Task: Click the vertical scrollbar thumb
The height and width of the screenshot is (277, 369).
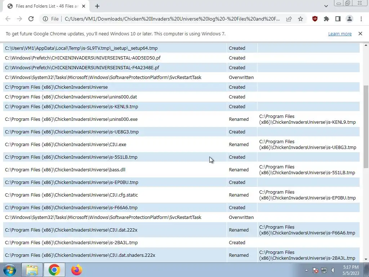Action: coord(366,127)
